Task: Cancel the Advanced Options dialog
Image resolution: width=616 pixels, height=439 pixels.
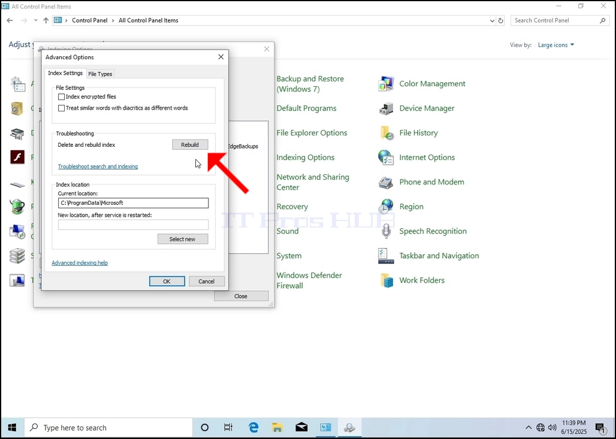Action: coord(207,281)
